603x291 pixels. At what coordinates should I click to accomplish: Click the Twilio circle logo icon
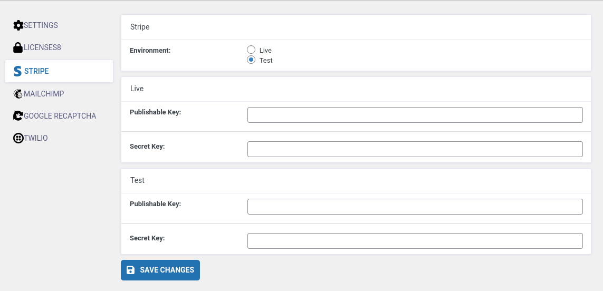click(18, 138)
